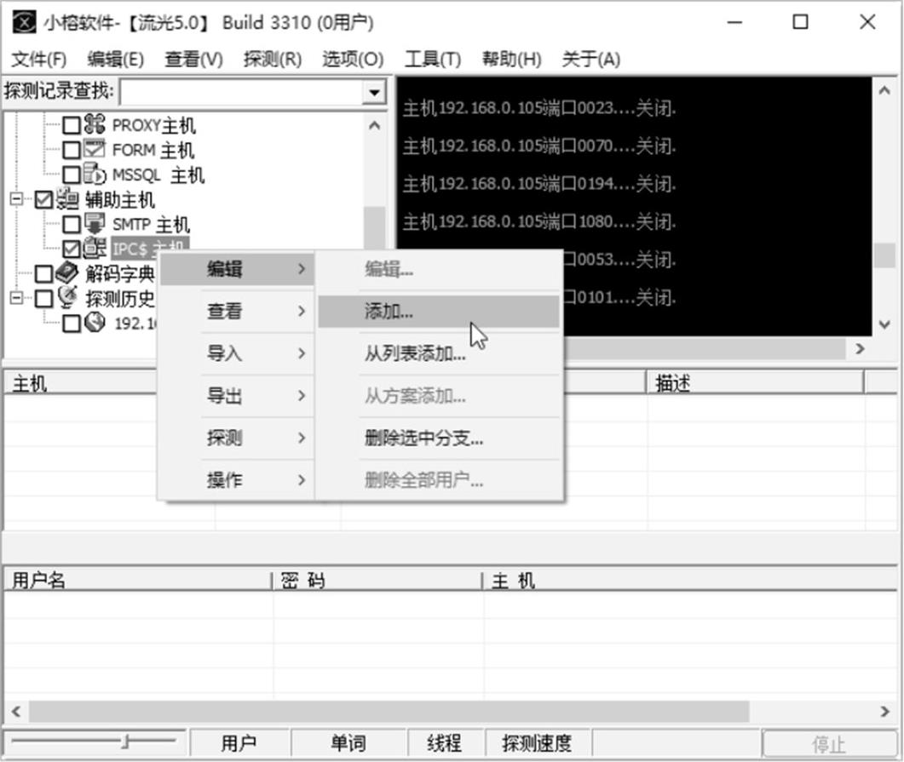
Task: Open the 工具(T) menu
Action: coord(432,59)
